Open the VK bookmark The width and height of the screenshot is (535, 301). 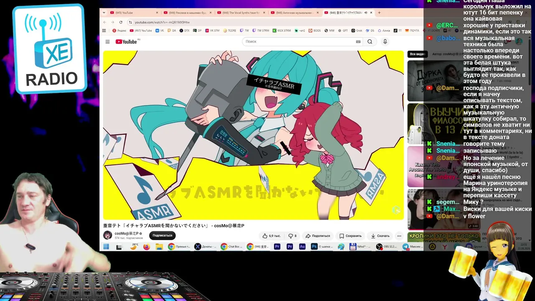tap(159, 31)
